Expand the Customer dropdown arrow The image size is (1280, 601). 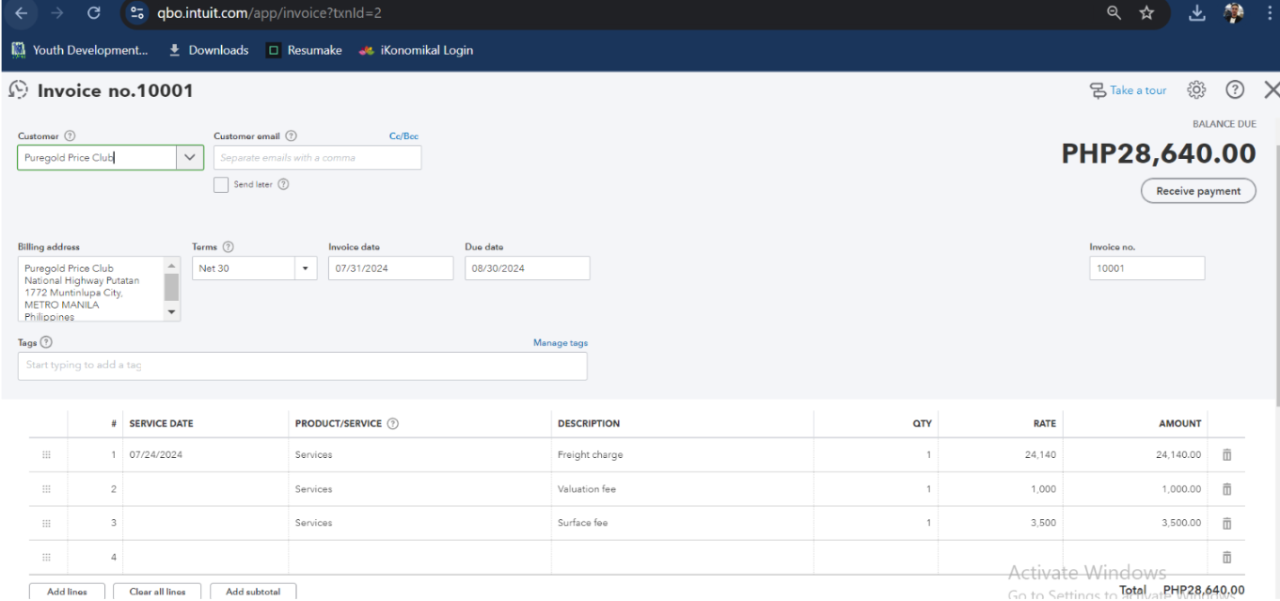pyautogui.click(x=191, y=158)
